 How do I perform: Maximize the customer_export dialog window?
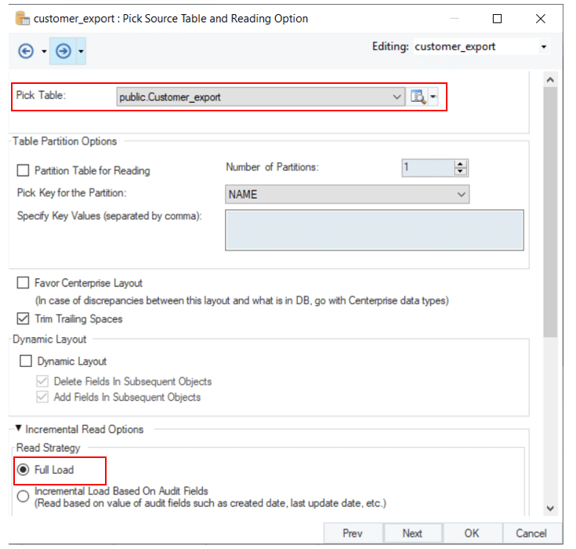coord(497,18)
